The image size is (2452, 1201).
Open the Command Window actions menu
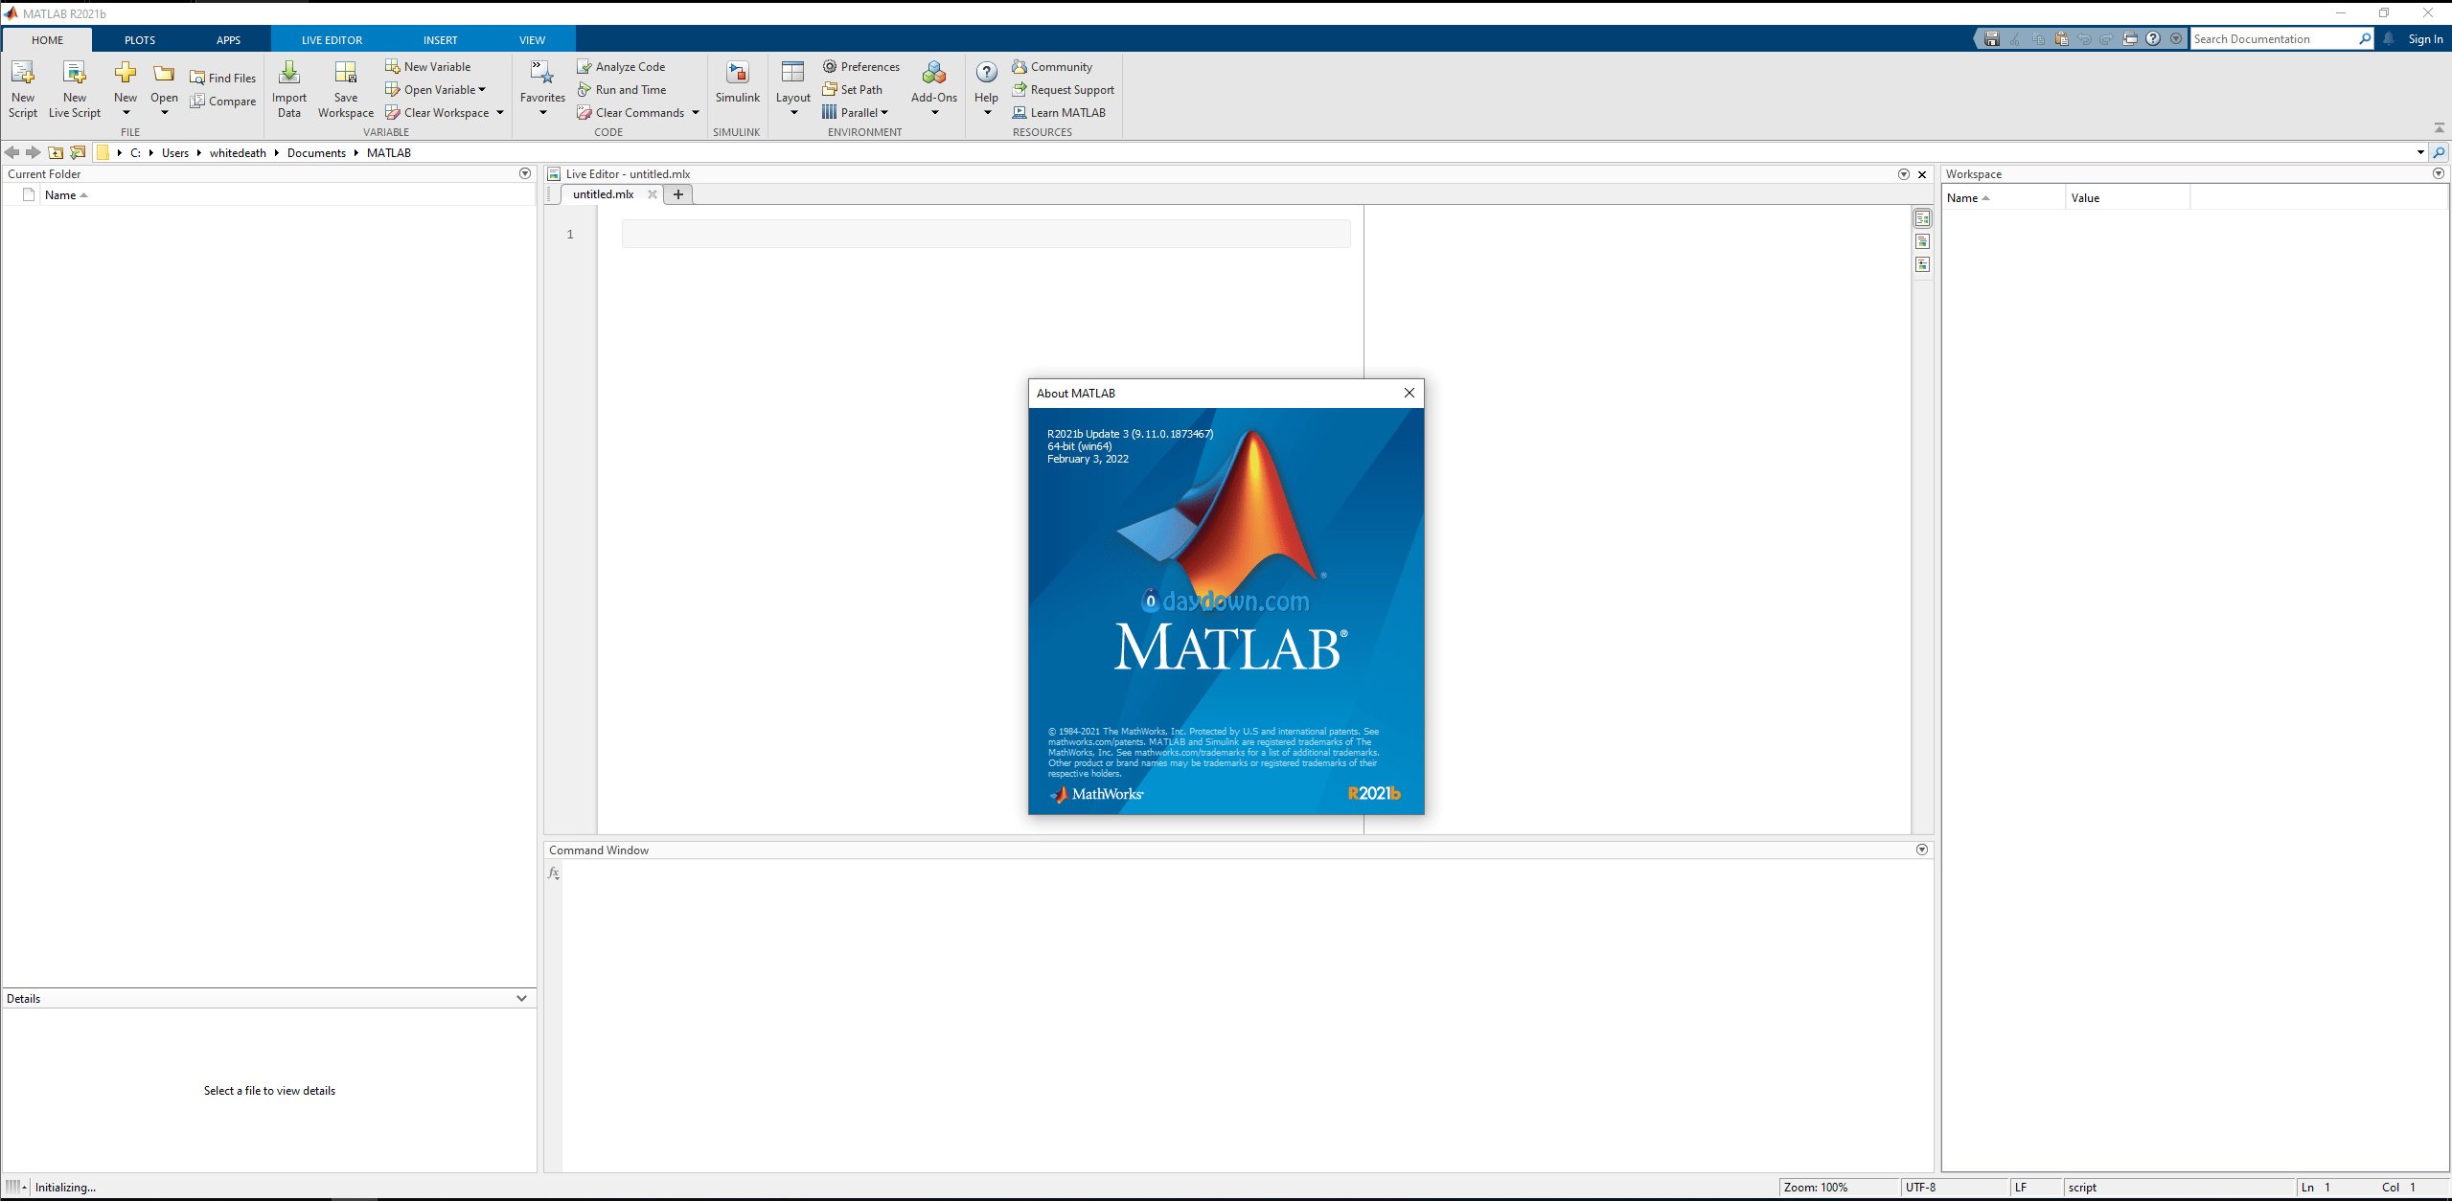pyautogui.click(x=1921, y=850)
